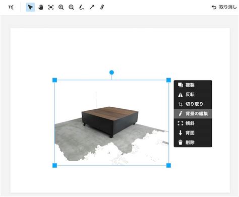
Task: Select the ruler measuring tool
Action: coord(102,7)
